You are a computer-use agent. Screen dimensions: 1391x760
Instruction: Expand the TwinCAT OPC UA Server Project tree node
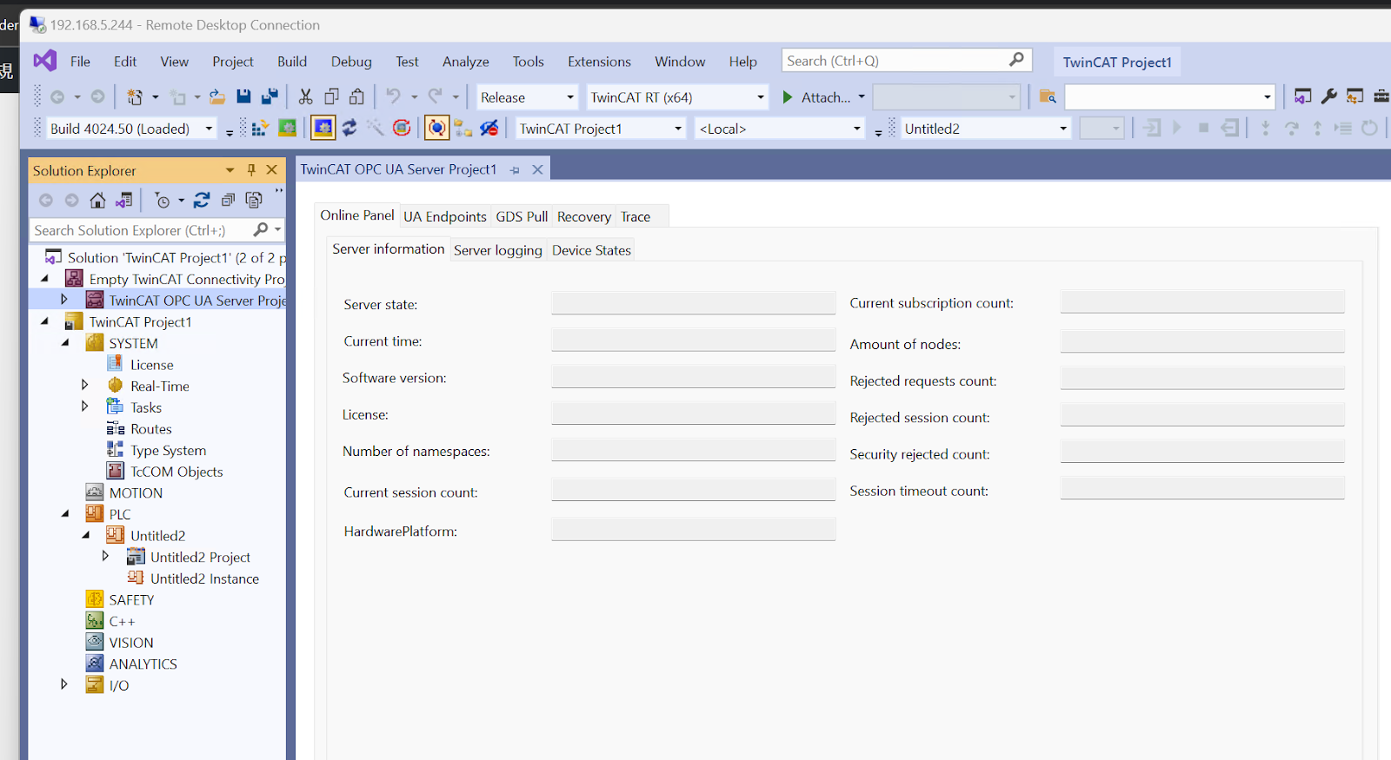pos(64,300)
